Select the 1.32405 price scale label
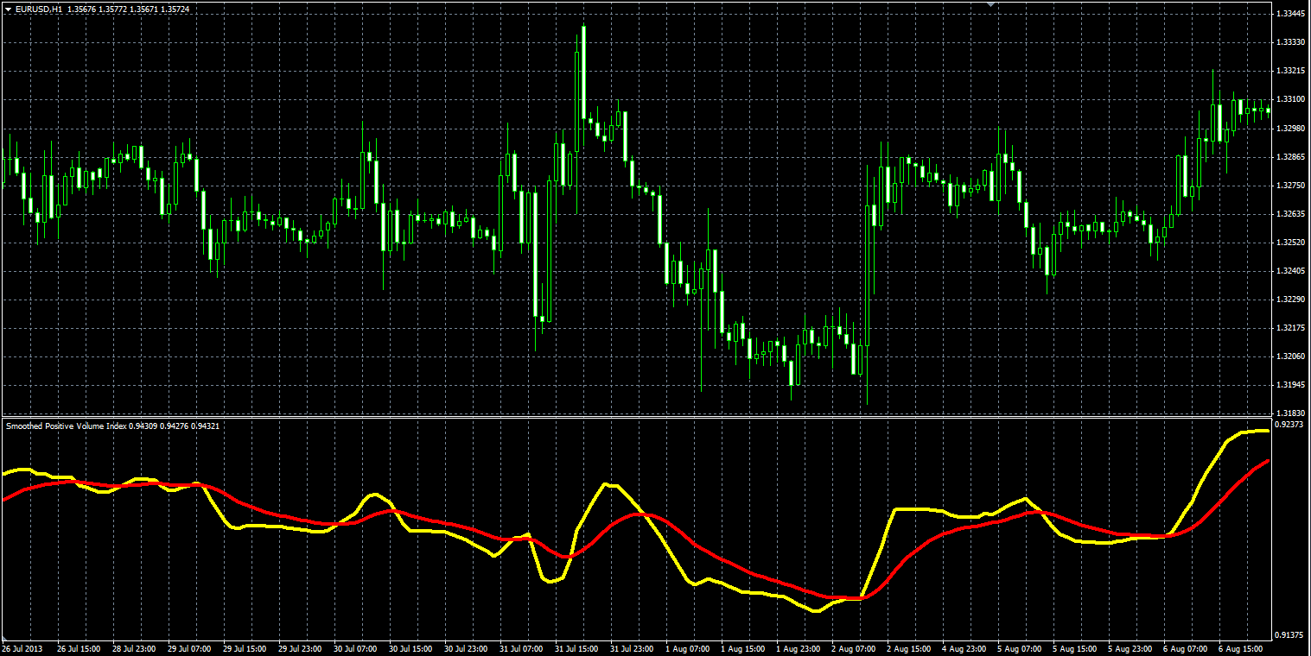This screenshot has width=1311, height=656. (x=1290, y=271)
